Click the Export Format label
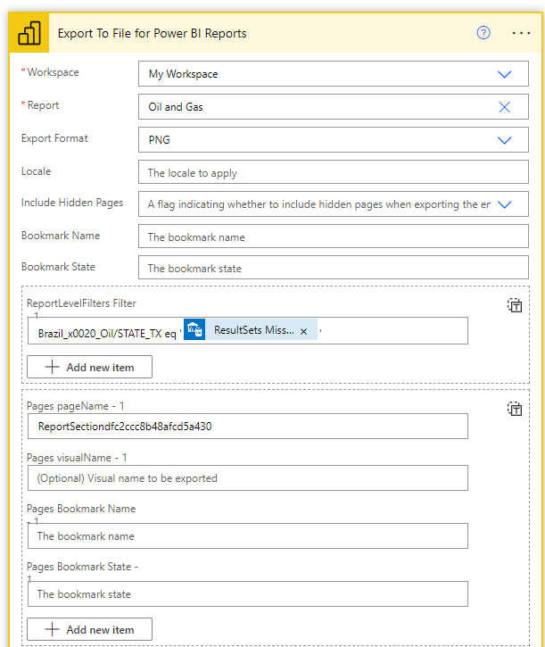This screenshot has height=647, width=545. coord(54,138)
